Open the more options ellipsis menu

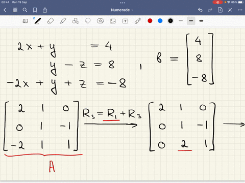point(240,10)
